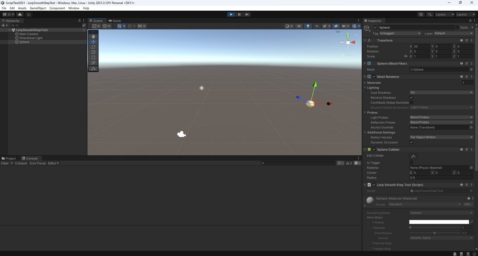Click the Albedo color swatch
The height and width of the screenshot is (256, 478).
tap(439, 222)
